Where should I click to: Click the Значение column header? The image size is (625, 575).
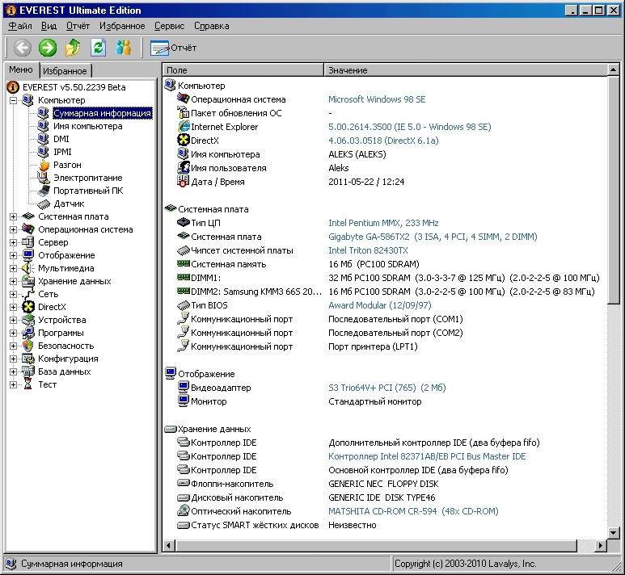coord(466,70)
